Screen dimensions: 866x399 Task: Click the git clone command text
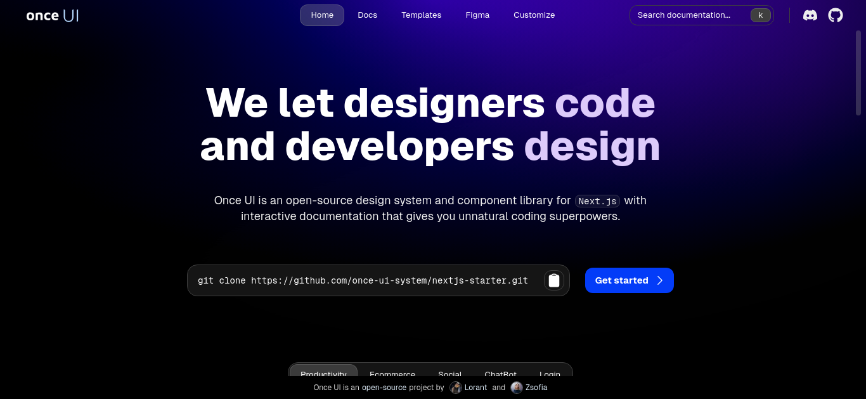363,280
